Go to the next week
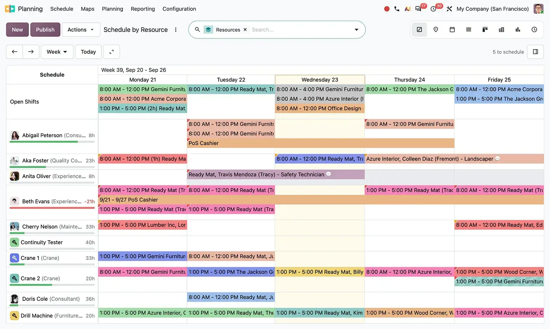Viewport: 550px width, 329px height. click(x=31, y=52)
